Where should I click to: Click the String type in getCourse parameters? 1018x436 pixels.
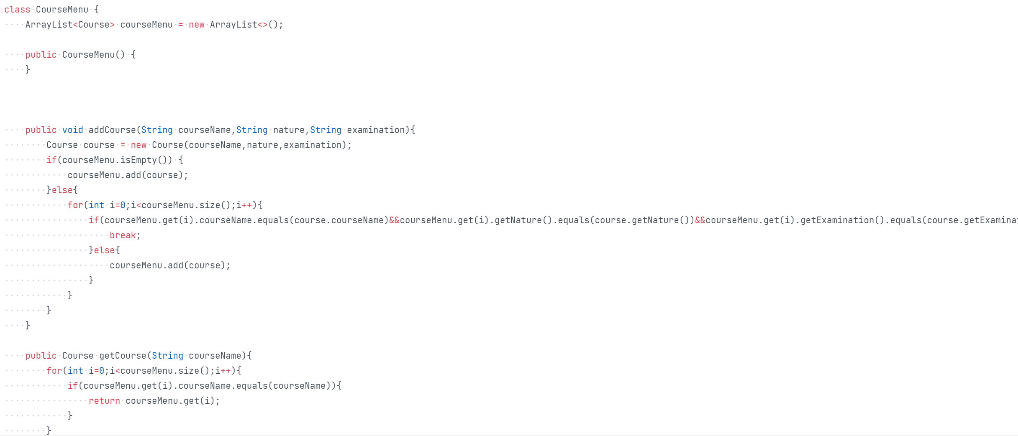pyautogui.click(x=167, y=356)
